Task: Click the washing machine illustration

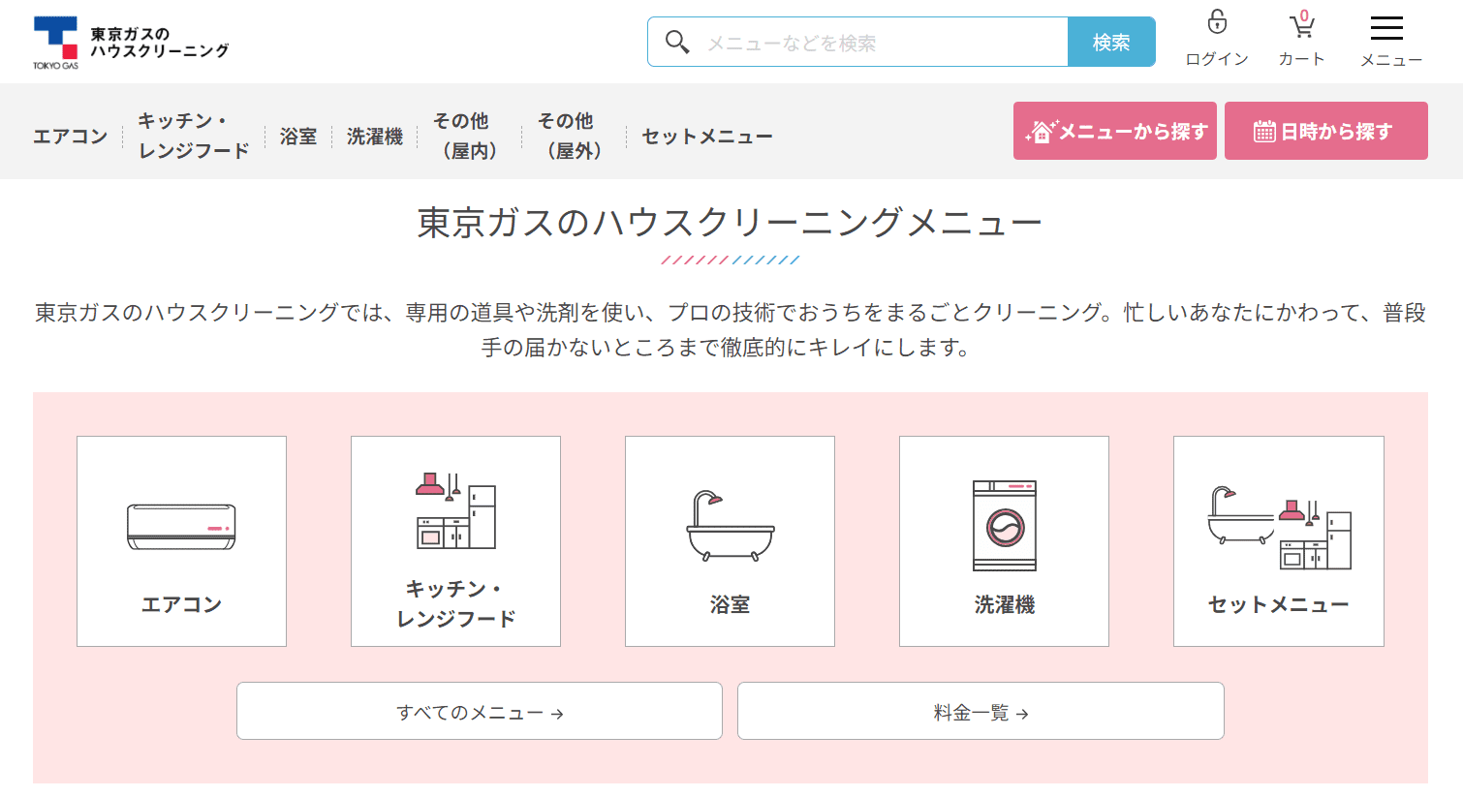Action: coord(1005,526)
